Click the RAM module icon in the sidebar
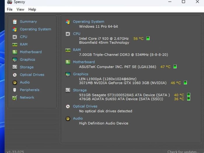The width and height of the screenshot is (204, 153). point(15,45)
